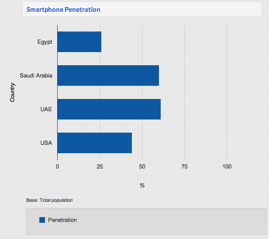The image size is (269, 239).
Task: Click the UAE axis label
Action: pos(46,109)
